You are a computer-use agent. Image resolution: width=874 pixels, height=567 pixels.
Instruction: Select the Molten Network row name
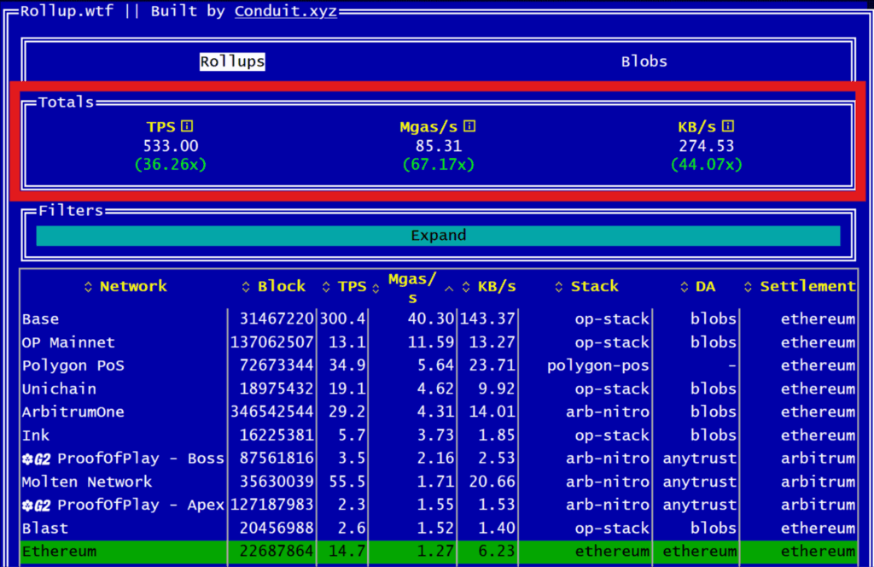pyautogui.click(x=87, y=482)
